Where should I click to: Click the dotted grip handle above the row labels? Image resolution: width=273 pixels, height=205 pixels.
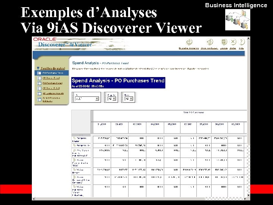[x=81, y=135]
